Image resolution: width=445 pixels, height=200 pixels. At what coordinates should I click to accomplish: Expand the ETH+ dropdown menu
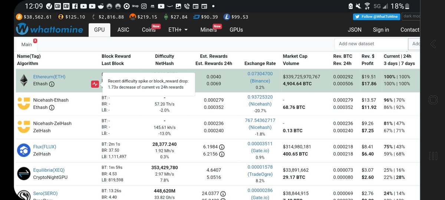178,30
